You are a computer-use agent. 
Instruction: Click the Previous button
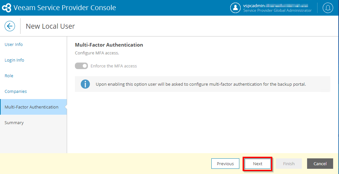pos(225,164)
